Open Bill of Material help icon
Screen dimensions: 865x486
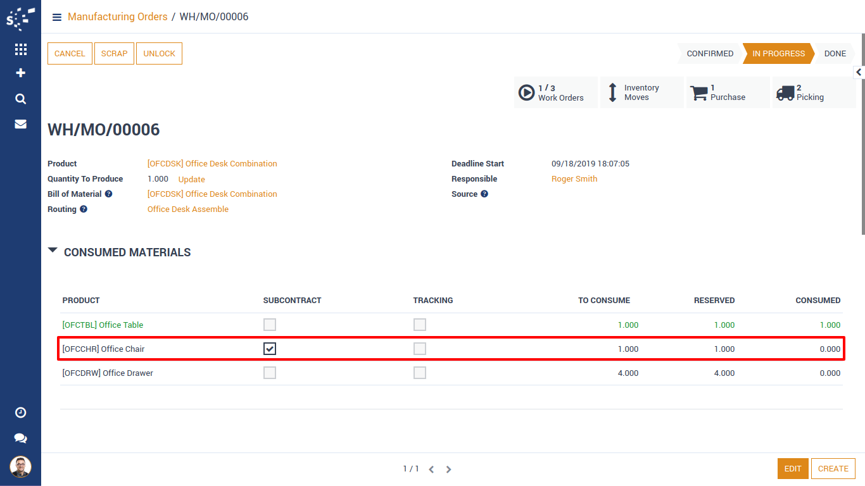pos(108,194)
